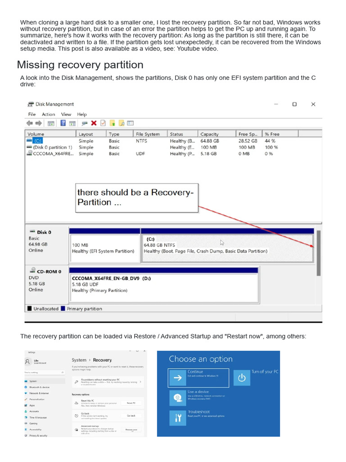Image resolution: width=346 pixels, height=462 pixels.
Task: Click the Reset PC button
Action: coord(131,403)
